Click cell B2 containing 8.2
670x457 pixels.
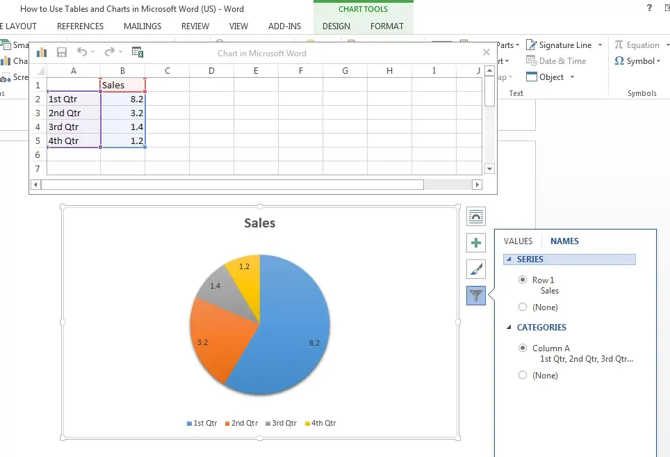(x=122, y=99)
